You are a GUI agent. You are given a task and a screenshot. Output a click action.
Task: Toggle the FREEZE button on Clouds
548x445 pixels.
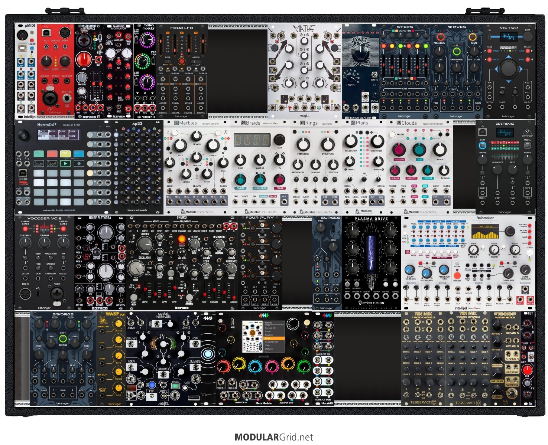(x=392, y=134)
